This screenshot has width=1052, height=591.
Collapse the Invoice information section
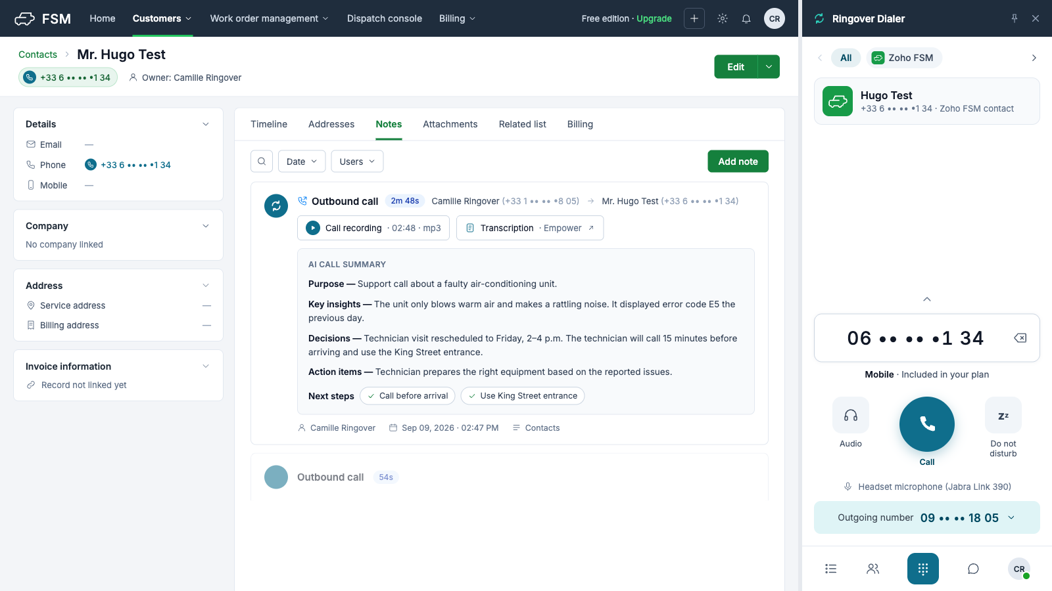[x=206, y=366]
